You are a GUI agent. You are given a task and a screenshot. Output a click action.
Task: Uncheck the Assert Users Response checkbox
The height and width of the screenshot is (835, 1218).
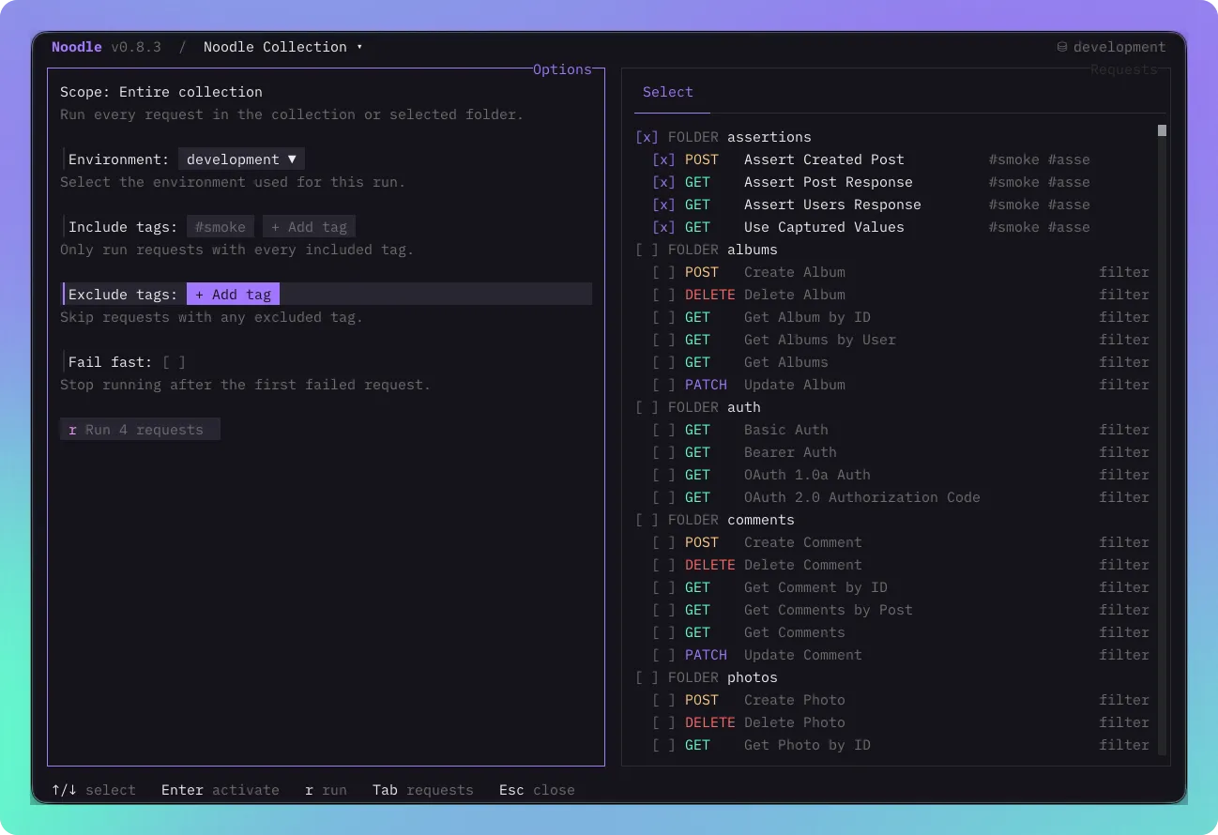(664, 205)
